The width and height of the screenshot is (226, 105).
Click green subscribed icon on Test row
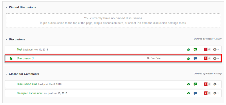pos(195,50)
